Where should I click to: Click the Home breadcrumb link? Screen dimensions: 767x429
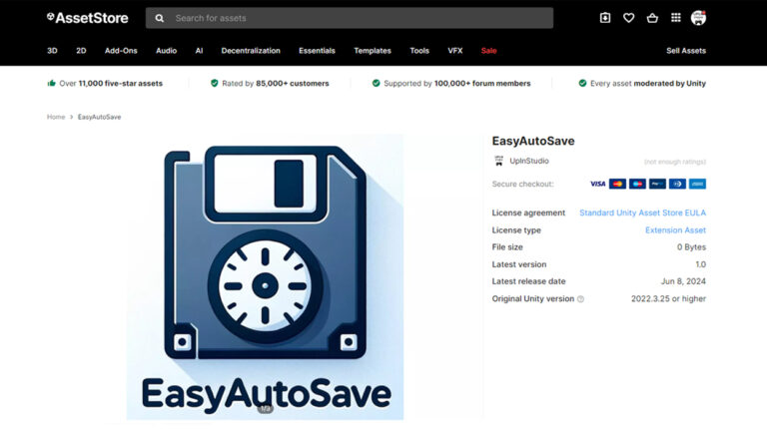pyautogui.click(x=56, y=117)
